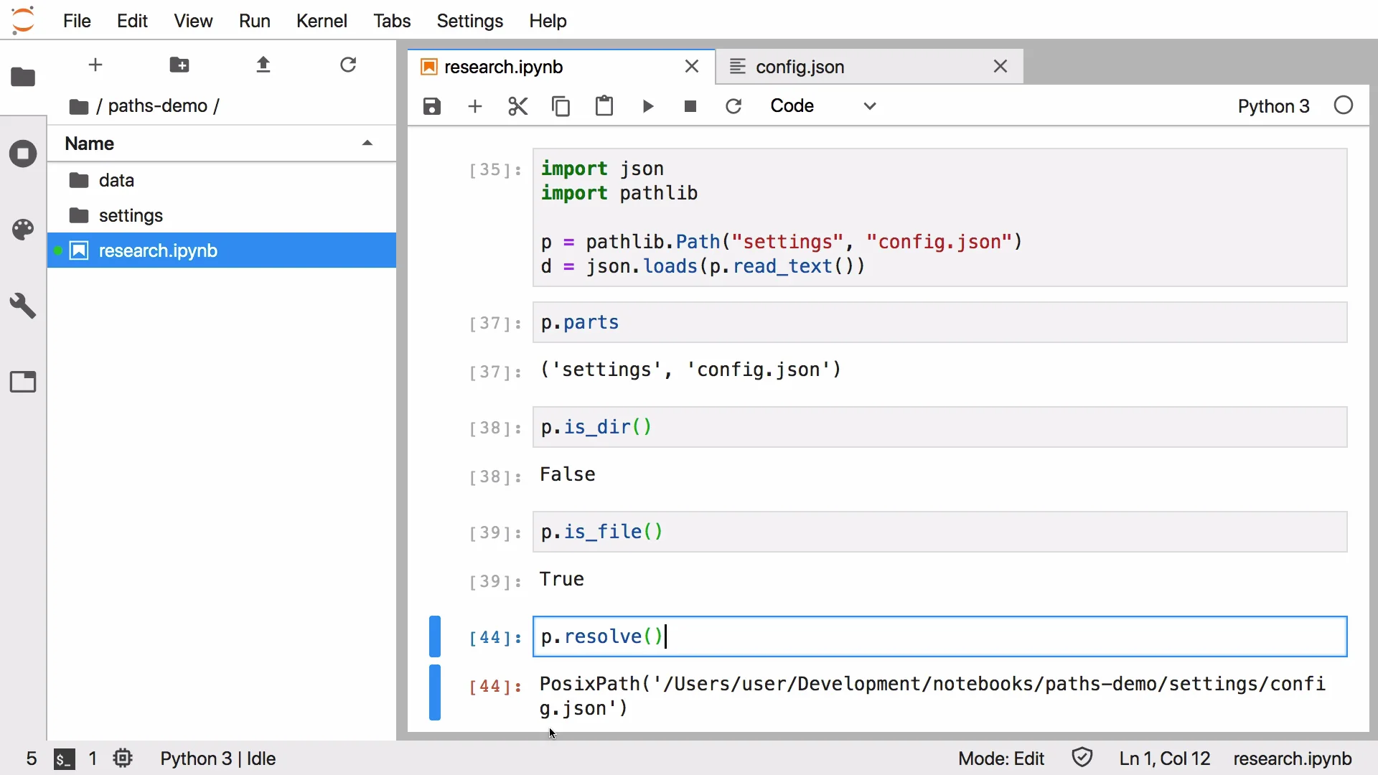
Task: Click inside the p.is_dir() cell
Action: click(x=933, y=427)
